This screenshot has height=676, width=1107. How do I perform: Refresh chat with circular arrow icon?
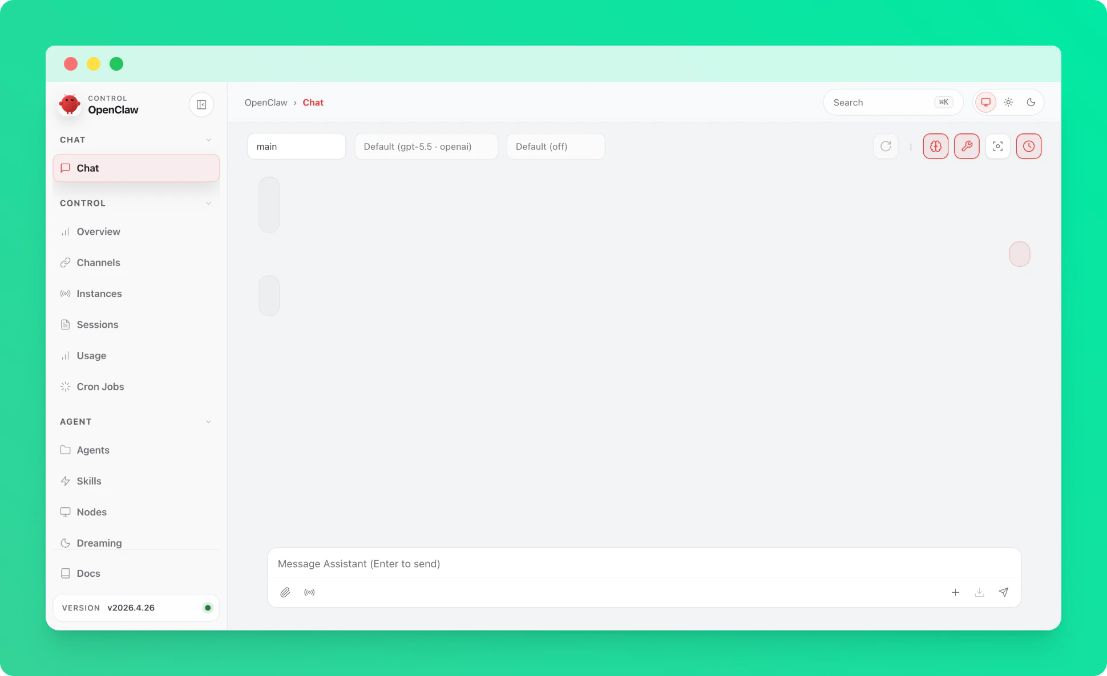click(886, 146)
